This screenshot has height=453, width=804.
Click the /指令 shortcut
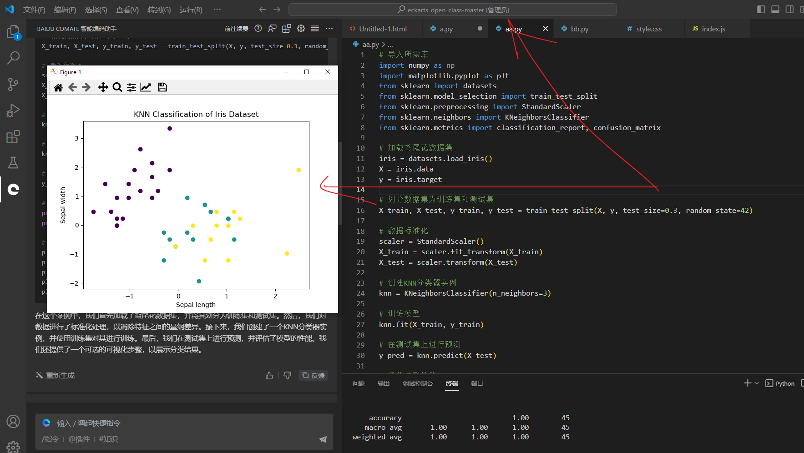point(50,439)
